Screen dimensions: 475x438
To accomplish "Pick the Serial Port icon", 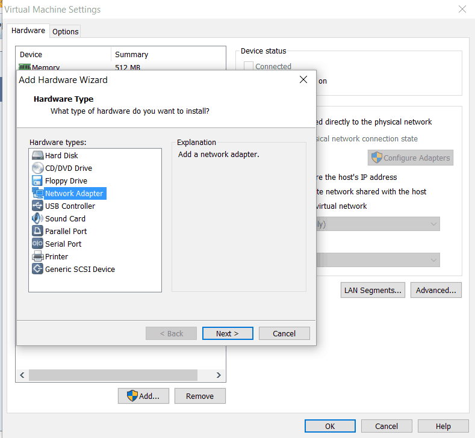I will tap(37, 244).
